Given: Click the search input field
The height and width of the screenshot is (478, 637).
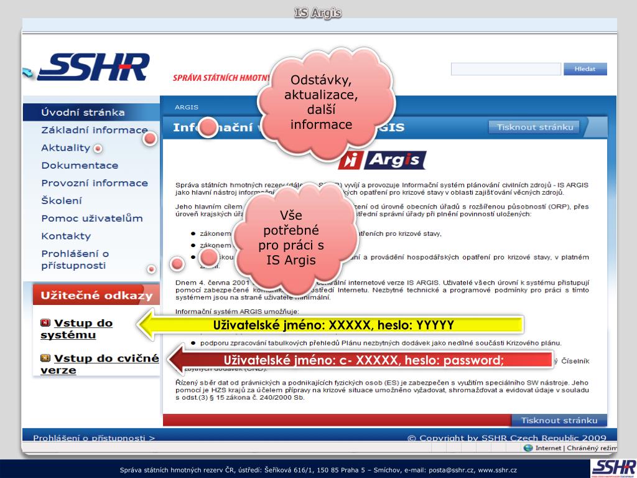Looking at the screenshot, I should [x=506, y=68].
